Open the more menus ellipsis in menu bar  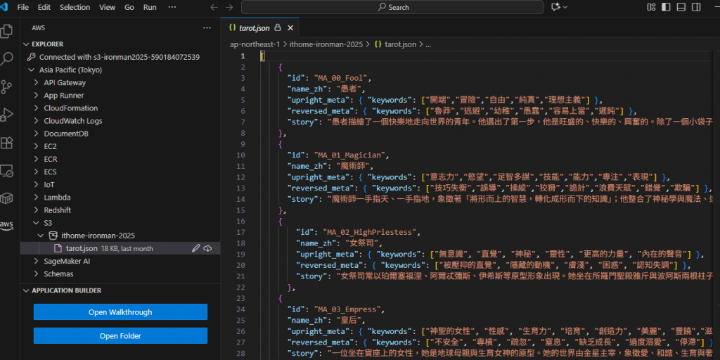[x=172, y=7]
